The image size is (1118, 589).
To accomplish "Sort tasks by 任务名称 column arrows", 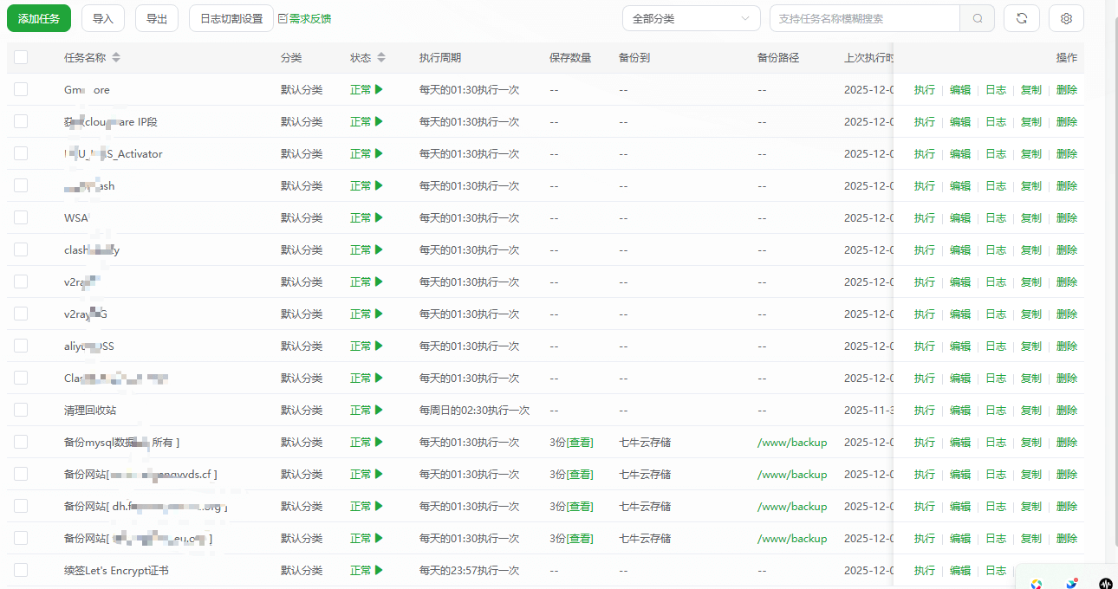I will 116,57.
